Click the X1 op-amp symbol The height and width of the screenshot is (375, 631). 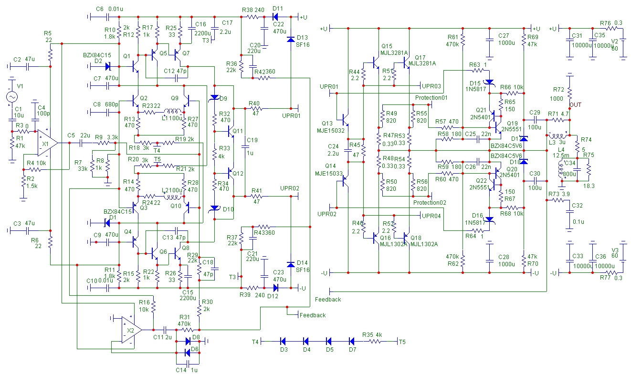click(48, 142)
